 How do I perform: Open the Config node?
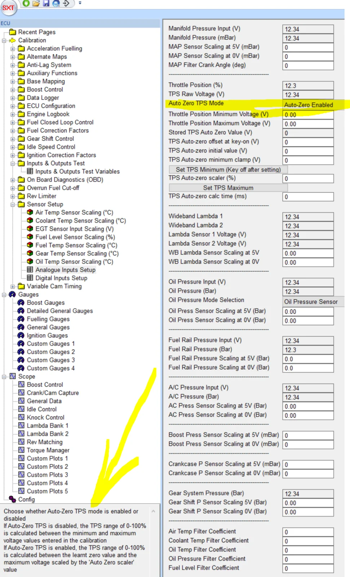[x=26, y=499]
